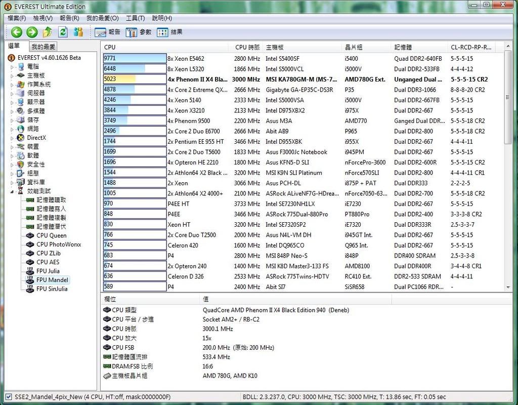Image resolution: width=518 pixels, height=405 pixels.
Task: Select the 效能測試 benchmark hourglass icon
Action: point(21,191)
